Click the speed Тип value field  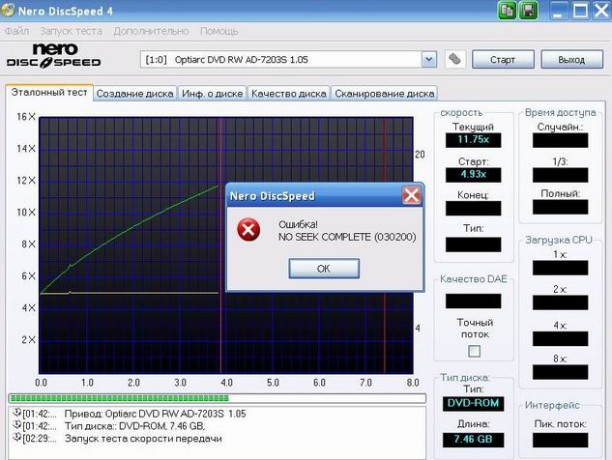(x=473, y=244)
